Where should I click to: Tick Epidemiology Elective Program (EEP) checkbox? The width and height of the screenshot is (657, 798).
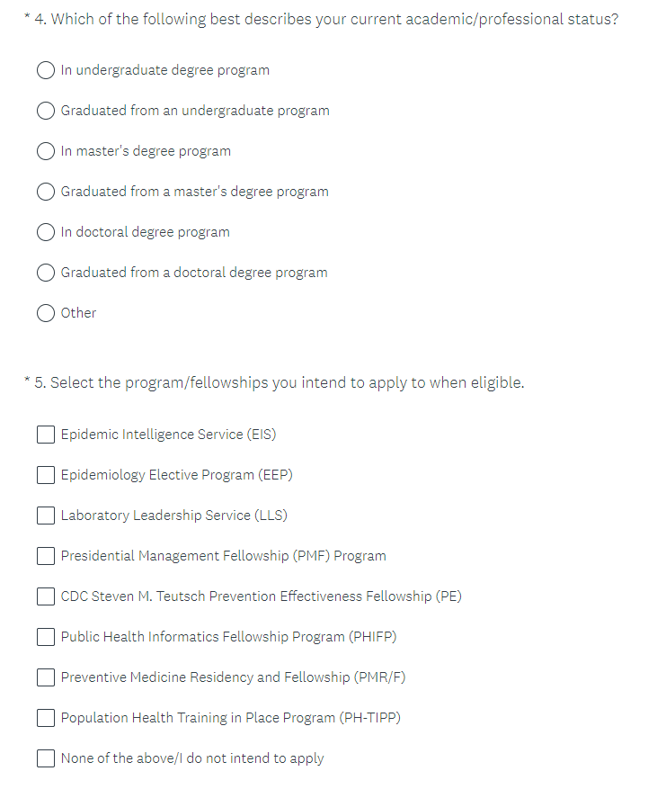point(47,475)
